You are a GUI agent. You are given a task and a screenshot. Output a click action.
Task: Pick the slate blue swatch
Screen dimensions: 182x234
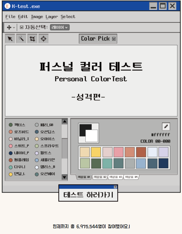click(x=152, y=164)
